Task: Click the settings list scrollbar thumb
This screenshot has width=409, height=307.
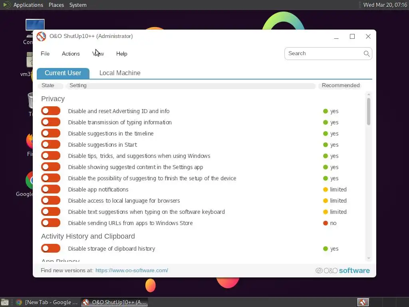Action: point(369,112)
